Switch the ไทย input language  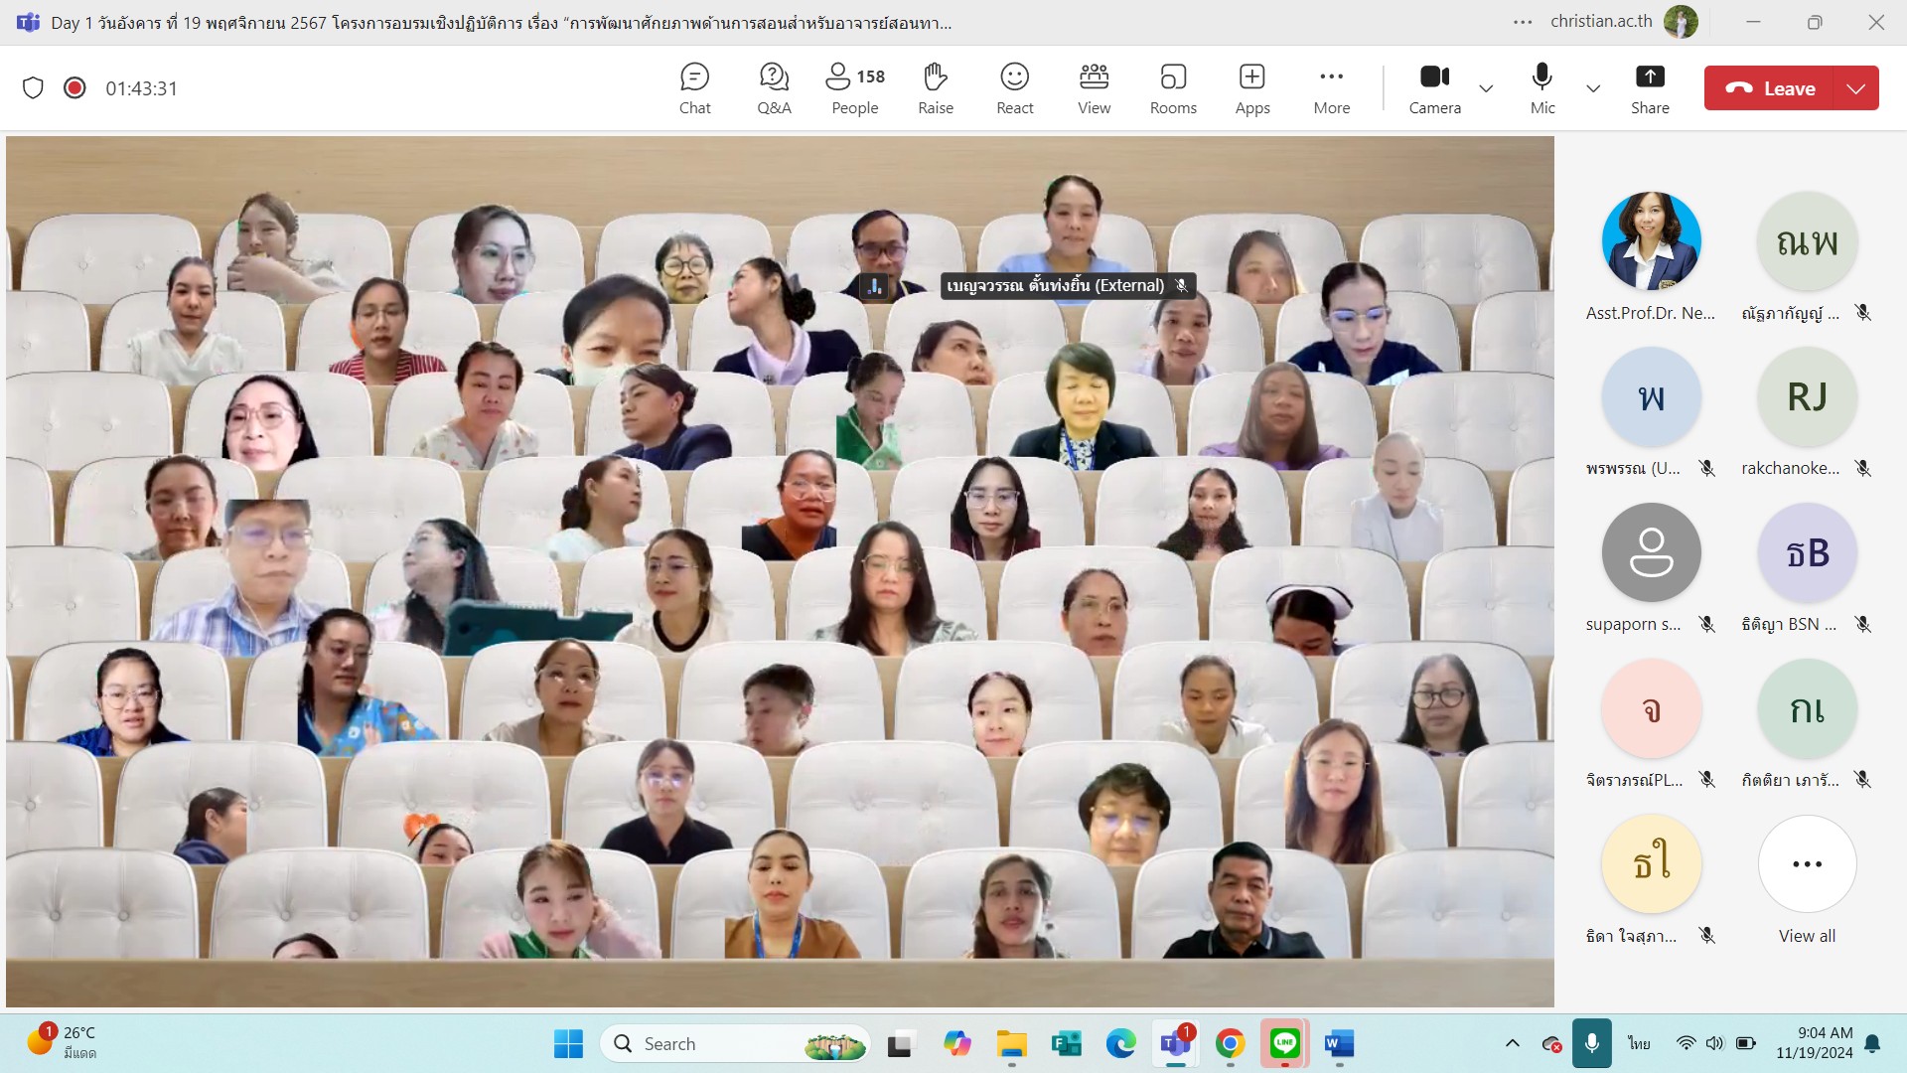(1639, 1043)
